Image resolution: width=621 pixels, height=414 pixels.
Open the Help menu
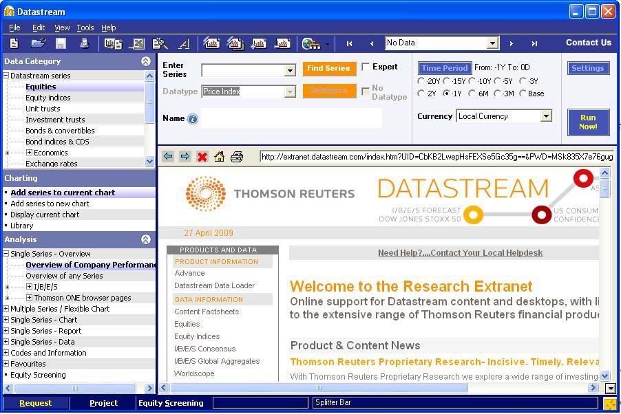[x=109, y=28]
